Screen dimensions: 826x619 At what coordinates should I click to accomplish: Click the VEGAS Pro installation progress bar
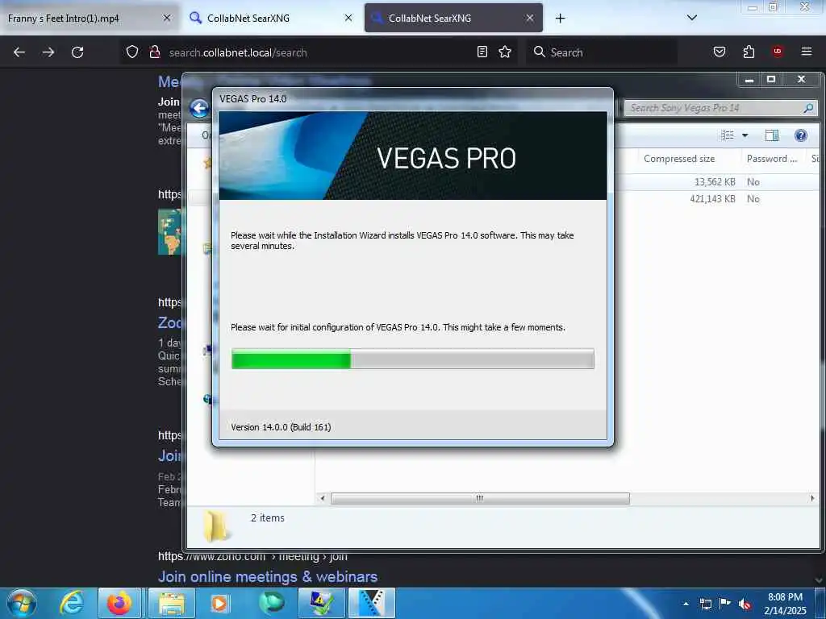[412, 359]
